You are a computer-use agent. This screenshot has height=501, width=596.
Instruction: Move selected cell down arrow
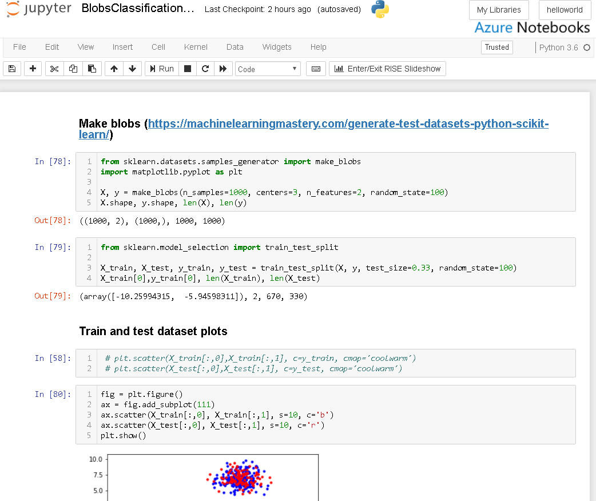132,69
